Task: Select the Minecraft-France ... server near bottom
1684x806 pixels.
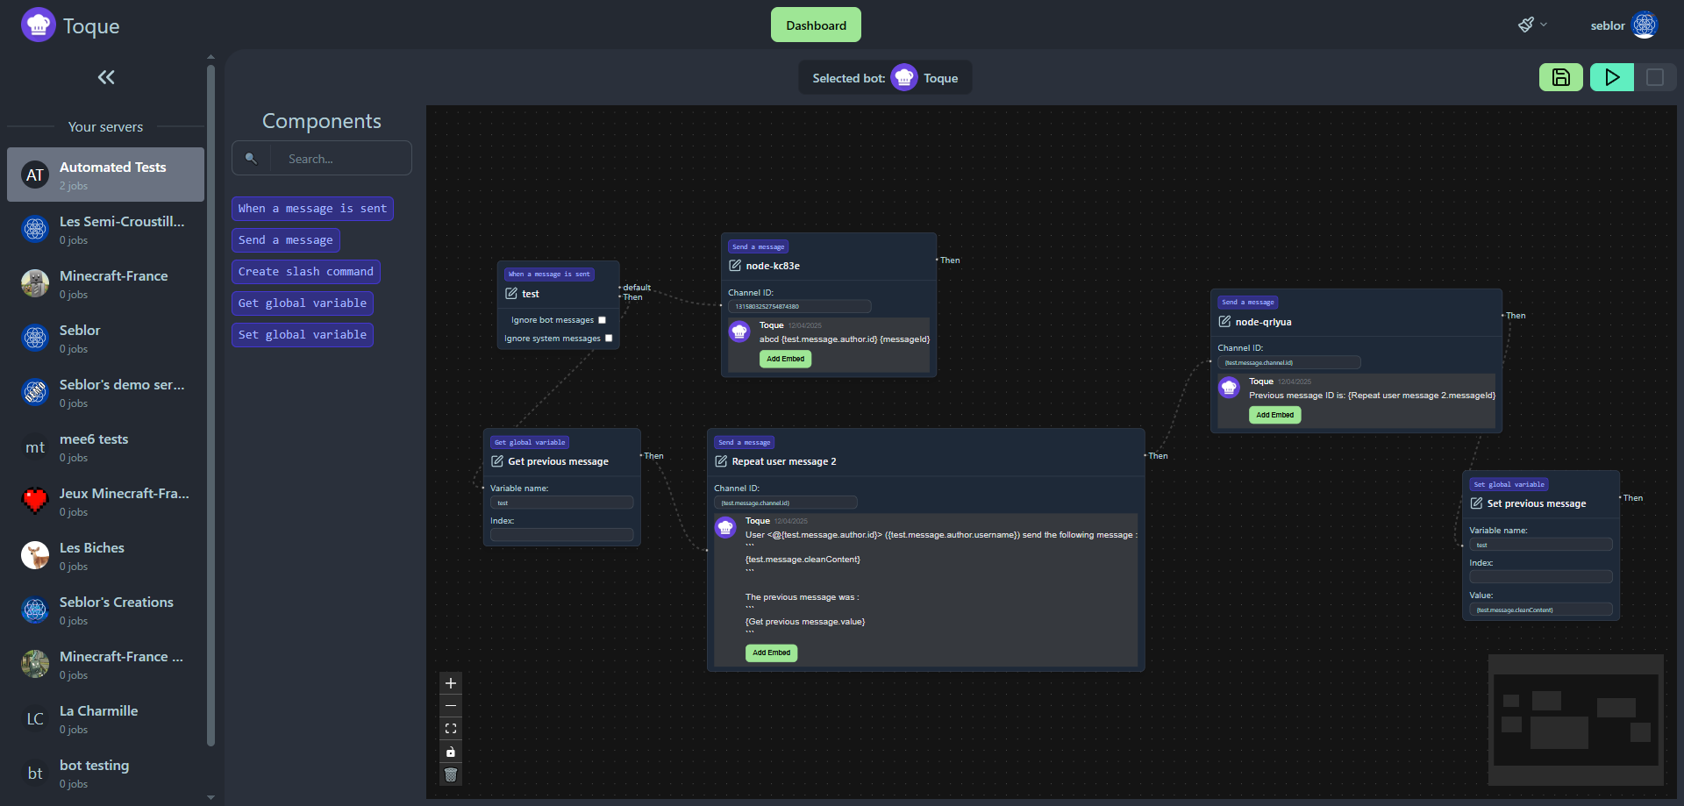Action: pos(105,664)
